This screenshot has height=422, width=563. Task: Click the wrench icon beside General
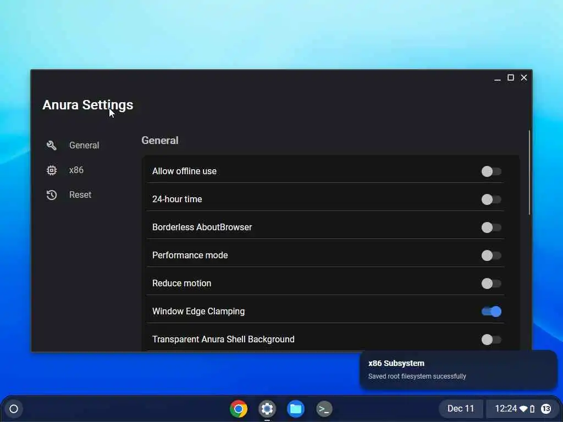[x=51, y=145]
